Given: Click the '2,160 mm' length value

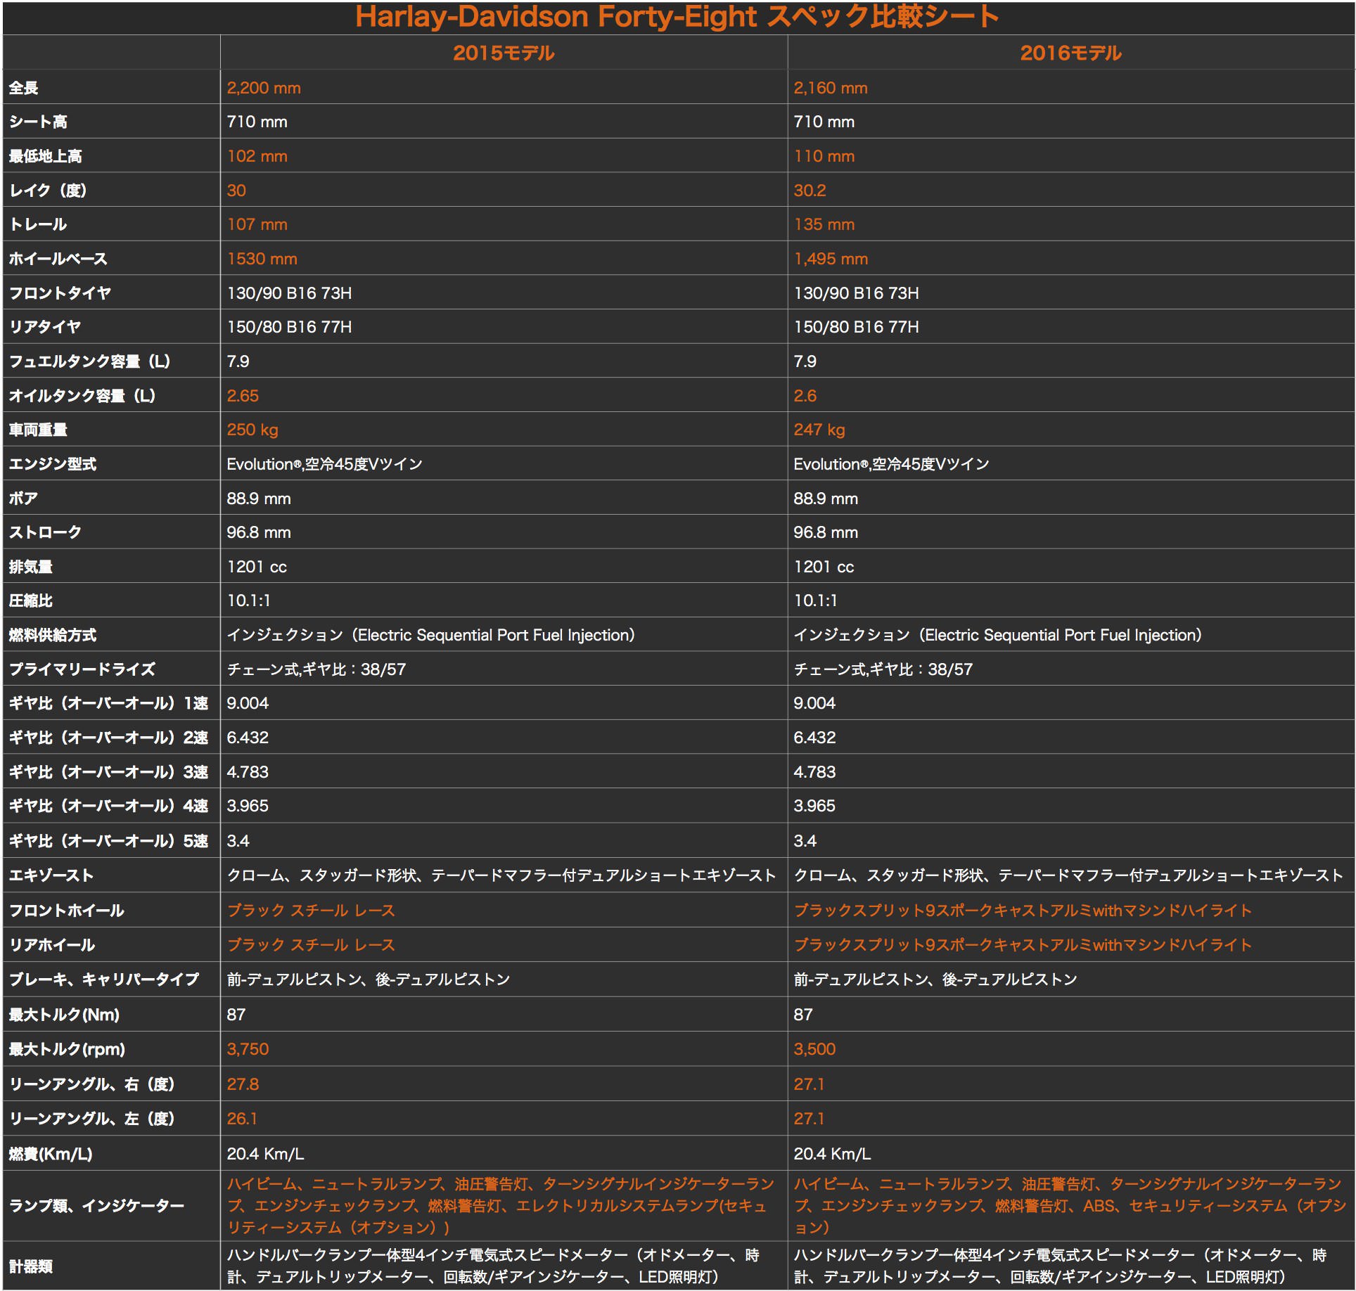Looking at the screenshot, I should (831, 88).
